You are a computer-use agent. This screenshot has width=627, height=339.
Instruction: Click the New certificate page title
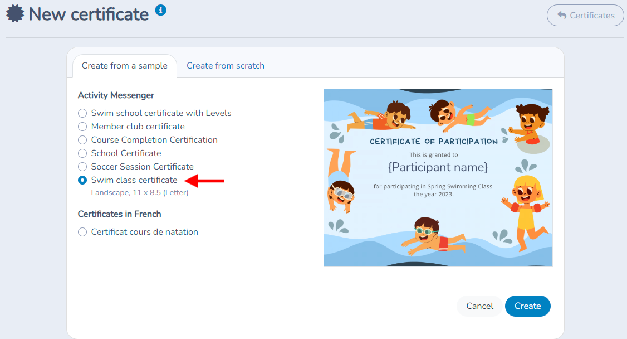89,14
